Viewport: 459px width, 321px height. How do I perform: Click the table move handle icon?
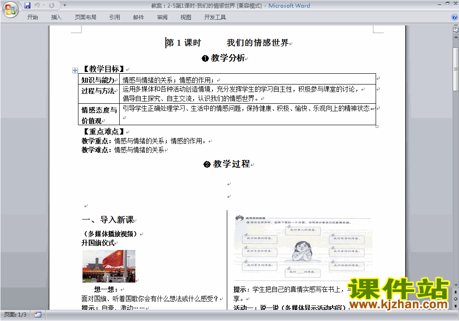coord(75,70)
